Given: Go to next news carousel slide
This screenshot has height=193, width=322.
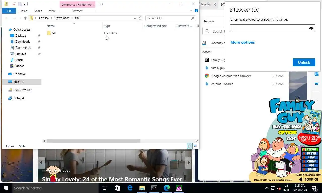Looking at the screenshot, I should click(x=188, y=162).
